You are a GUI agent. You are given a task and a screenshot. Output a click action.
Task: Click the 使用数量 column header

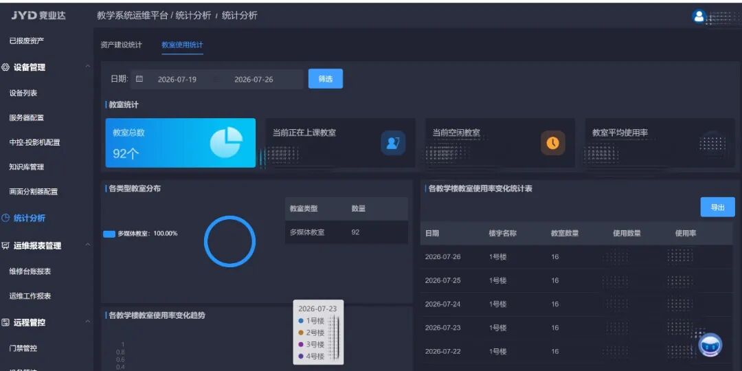tap(627, 234)
